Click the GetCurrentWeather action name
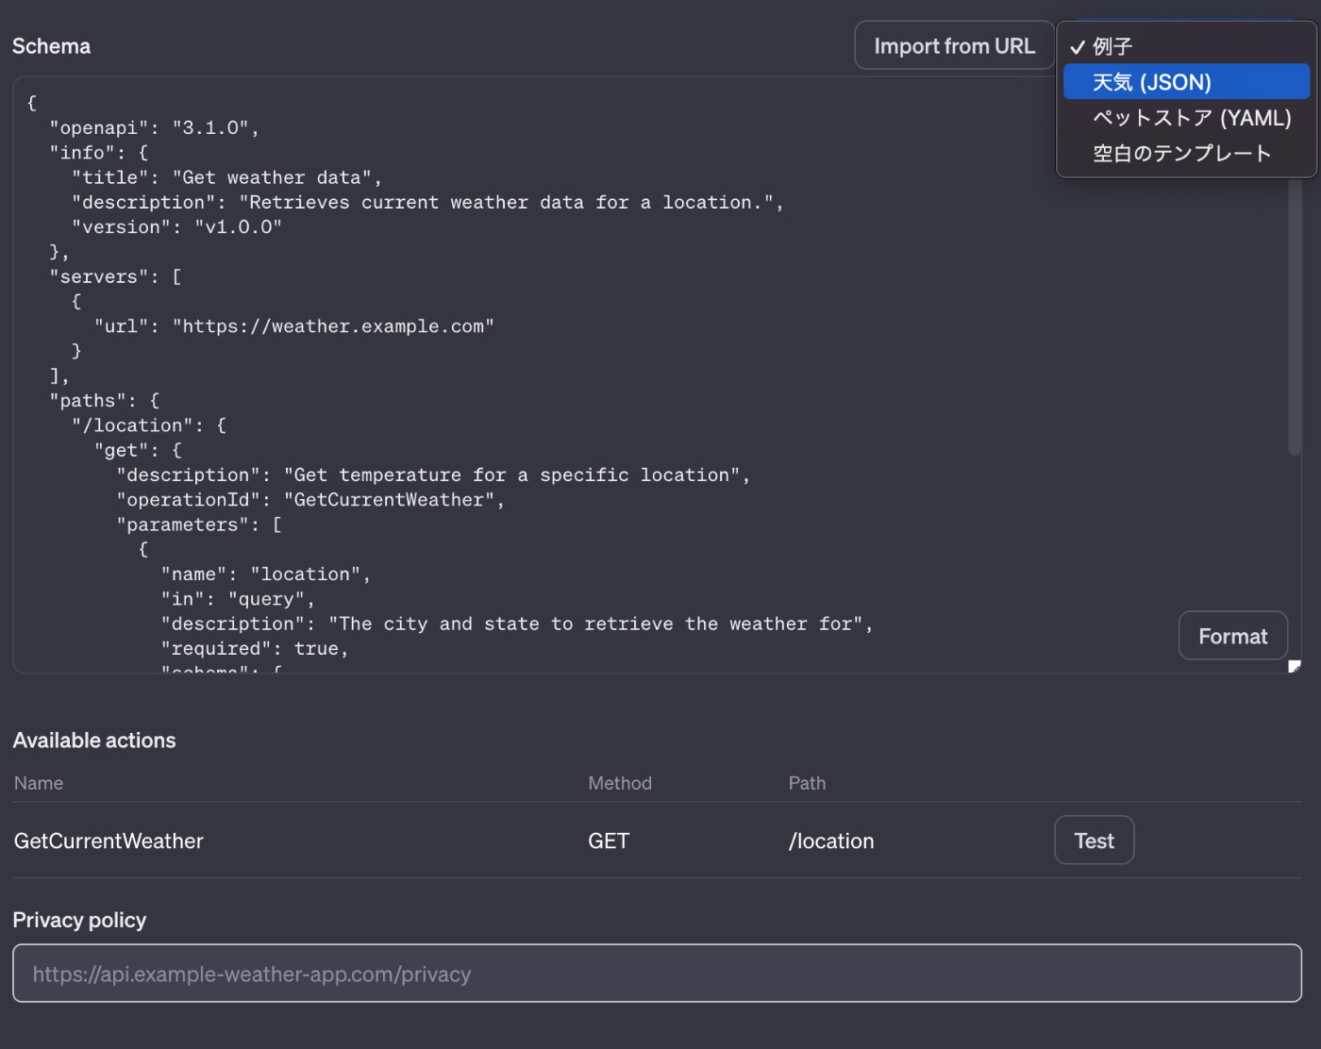 pyautogui.click(x=109, y=841)
